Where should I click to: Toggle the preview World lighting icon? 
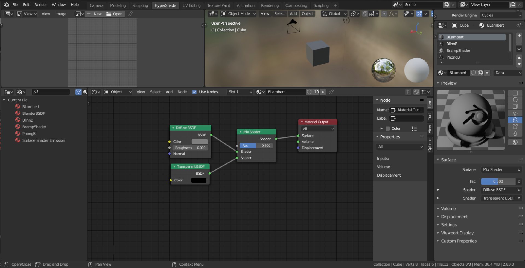(x=515, y=142)
